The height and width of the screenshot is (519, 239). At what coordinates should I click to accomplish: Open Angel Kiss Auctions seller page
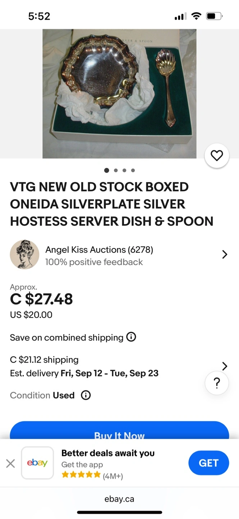point(99,250)
